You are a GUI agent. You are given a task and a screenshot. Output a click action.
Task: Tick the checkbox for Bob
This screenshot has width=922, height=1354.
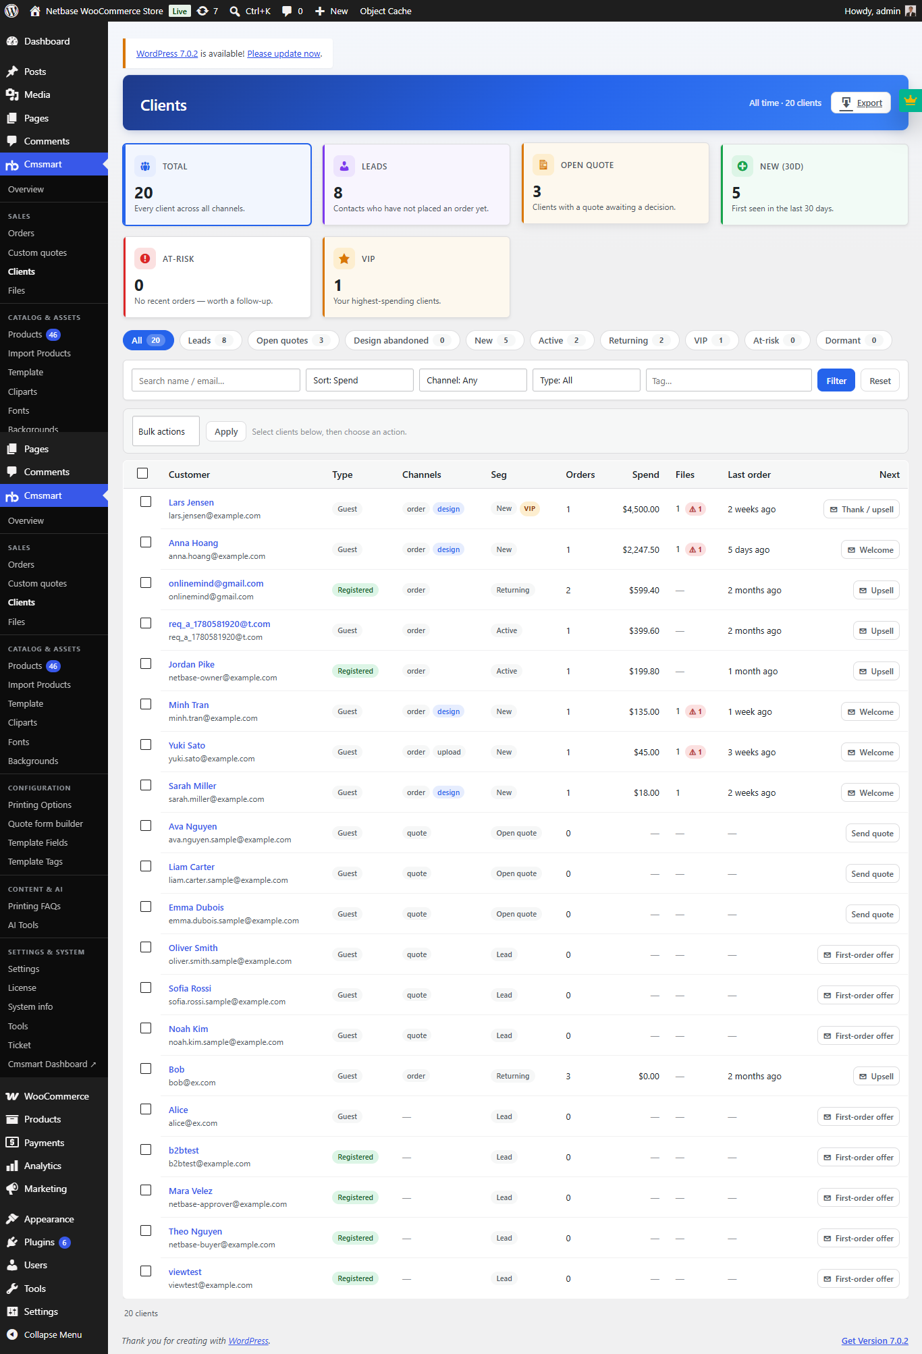tap(146, 1068)
